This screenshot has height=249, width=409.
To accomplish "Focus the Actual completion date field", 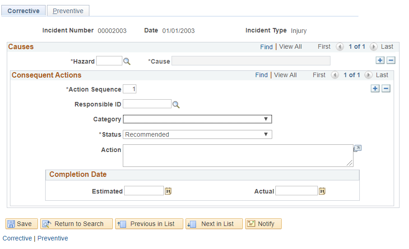I will (297, 191).
